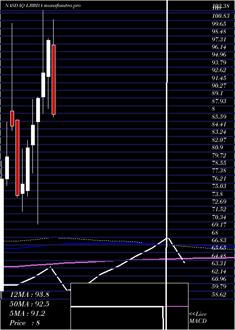This screenshot has height=330, width=235.
Task: Click the 62.14 price axis label
Action: 219,271
